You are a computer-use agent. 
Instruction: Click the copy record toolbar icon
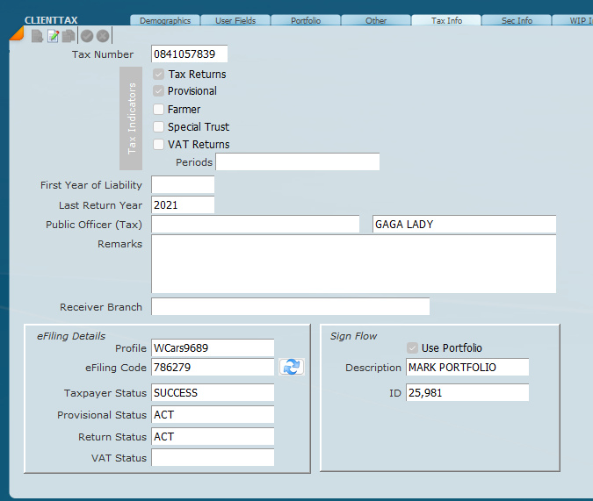68,36
